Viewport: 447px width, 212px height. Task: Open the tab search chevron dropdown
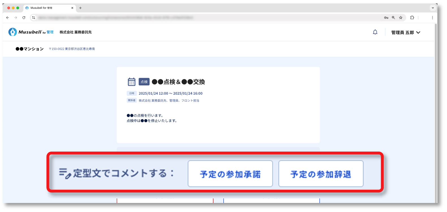pos(433,8)
